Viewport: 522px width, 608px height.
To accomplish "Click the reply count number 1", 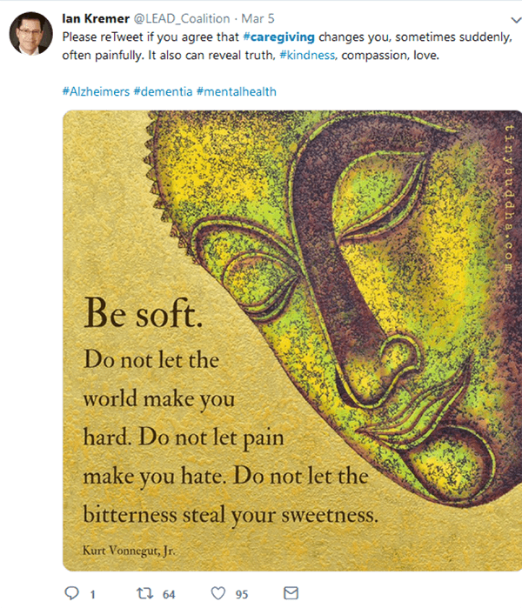I will coord(93,594).
